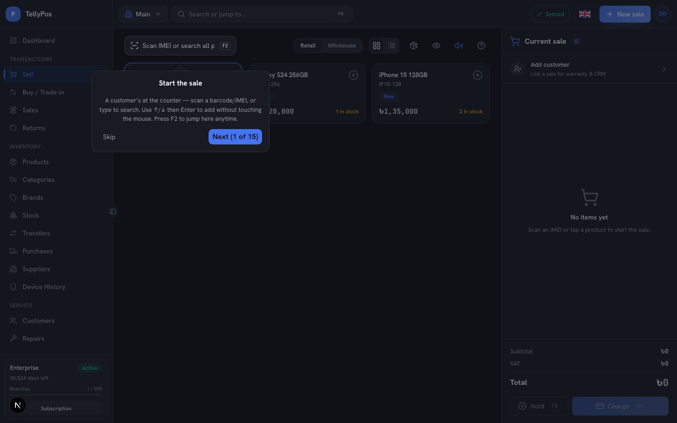This screenshot has height=423, width=677.
Task: Select the iPhone 15 128GB product card
Action: (x=431, y=93)
